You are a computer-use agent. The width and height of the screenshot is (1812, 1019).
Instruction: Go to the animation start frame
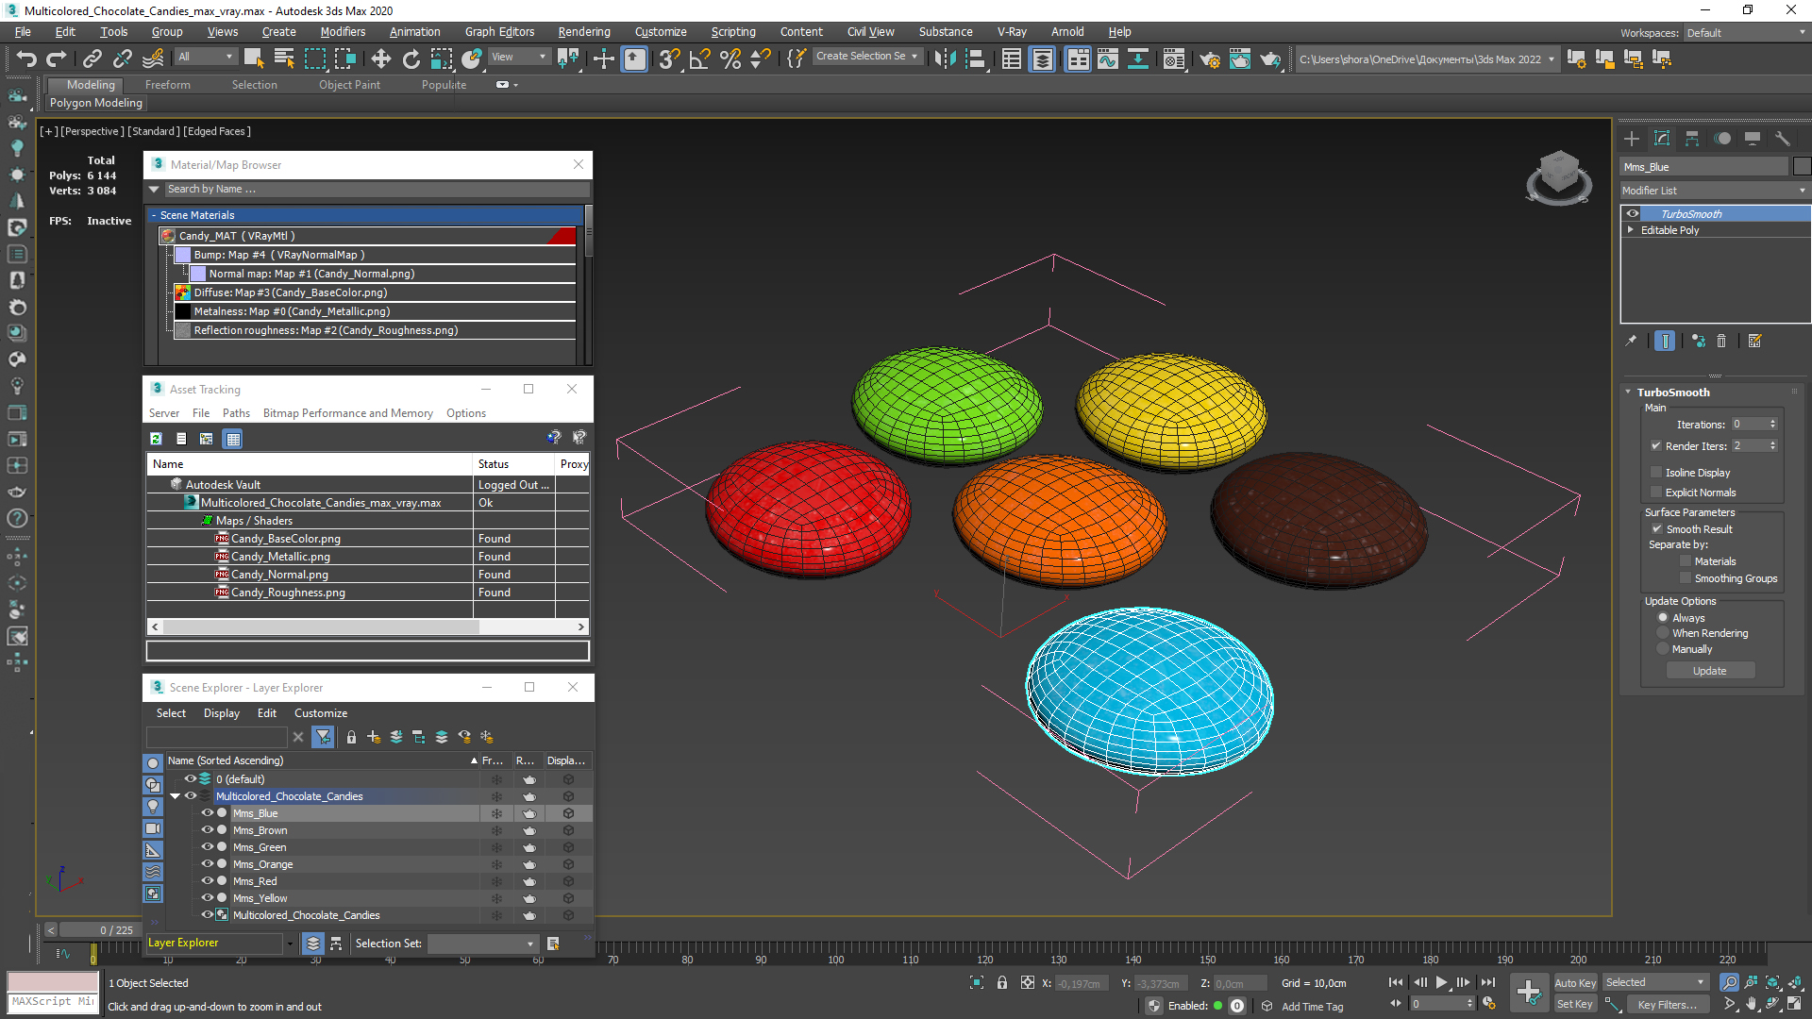1396,983
